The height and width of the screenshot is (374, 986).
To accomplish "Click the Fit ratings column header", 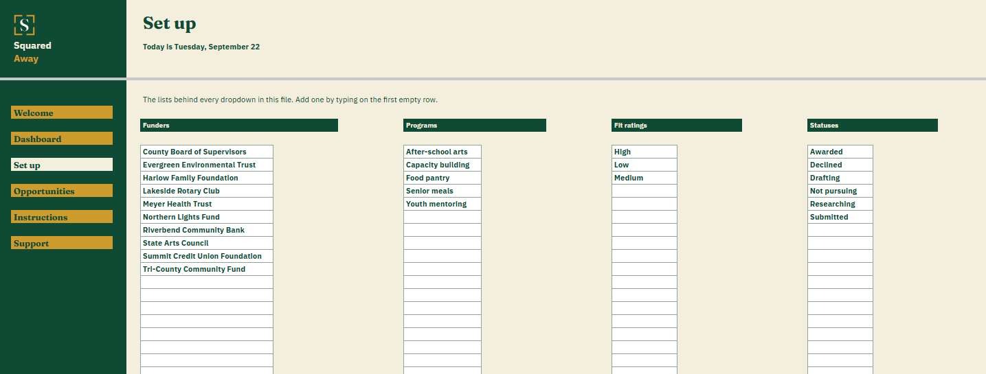I will click(677, 126).
